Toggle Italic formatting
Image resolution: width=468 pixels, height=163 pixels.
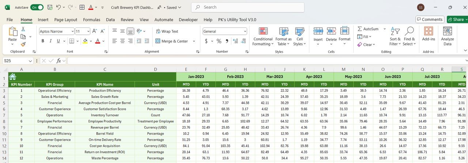51,41
